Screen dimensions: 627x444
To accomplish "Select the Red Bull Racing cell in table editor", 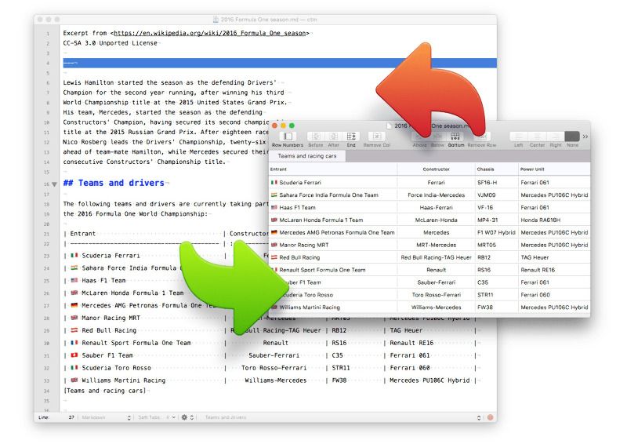I will 333,257.
